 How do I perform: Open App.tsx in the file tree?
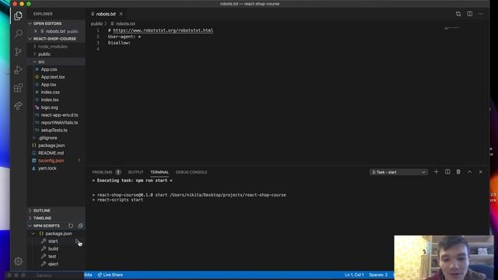(x=48, y=85)
